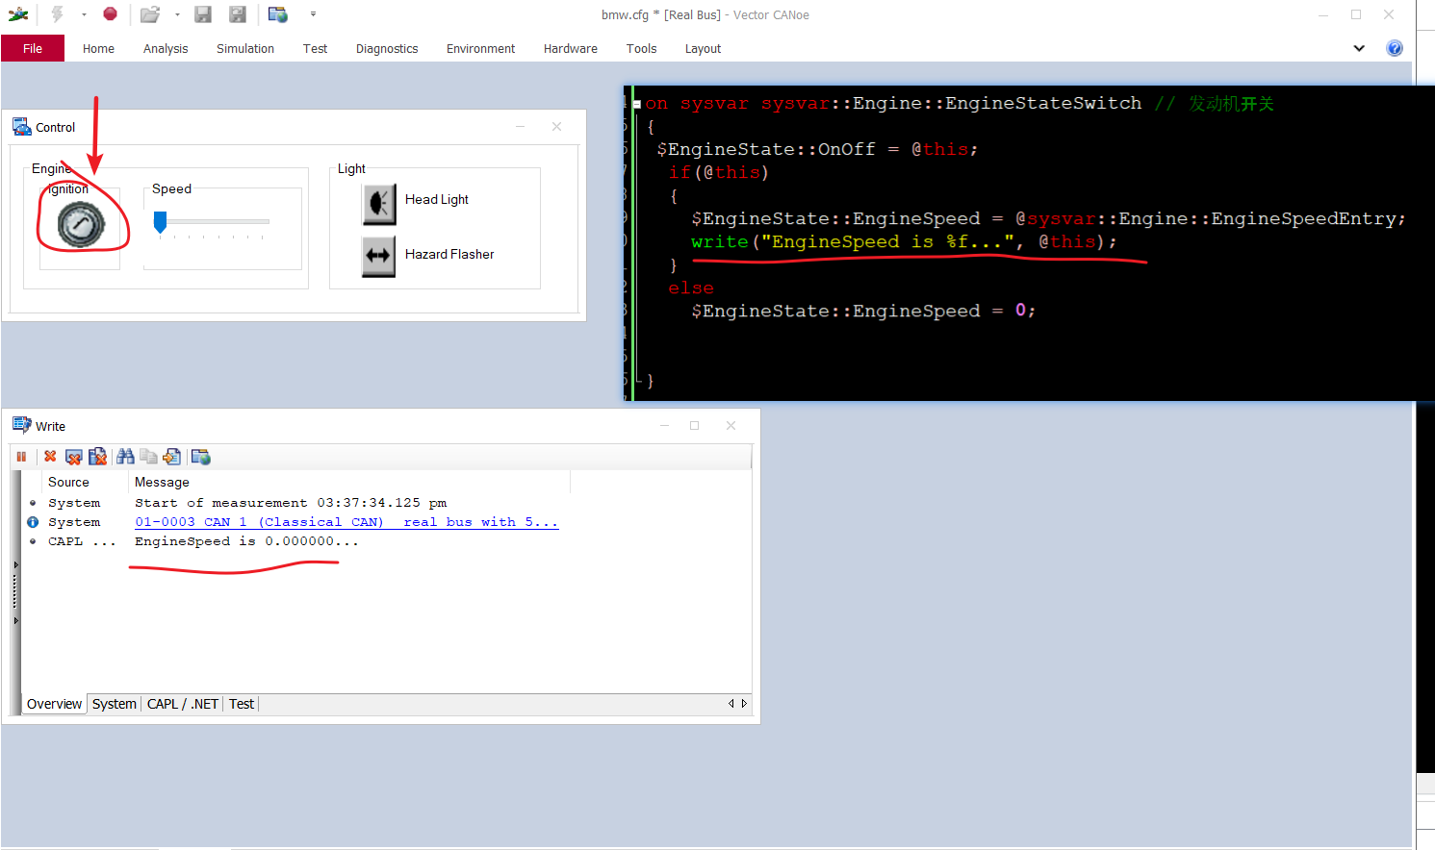Click the window globe icon in title toolbar
Viewport: 1435px width, 850px height.
click(278, 14)
